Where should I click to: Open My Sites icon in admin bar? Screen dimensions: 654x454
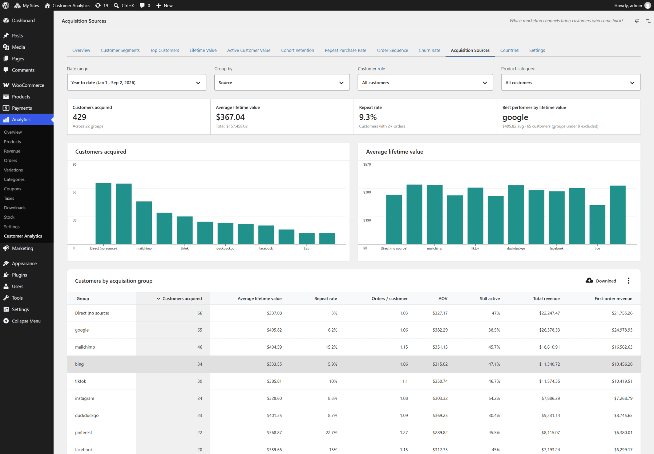click(x=17, y=5)
